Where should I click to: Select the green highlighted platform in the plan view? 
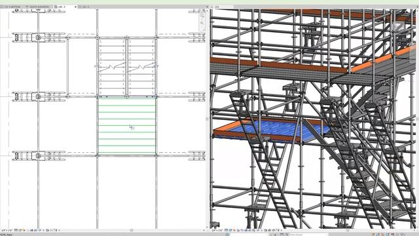click(126, 127)
